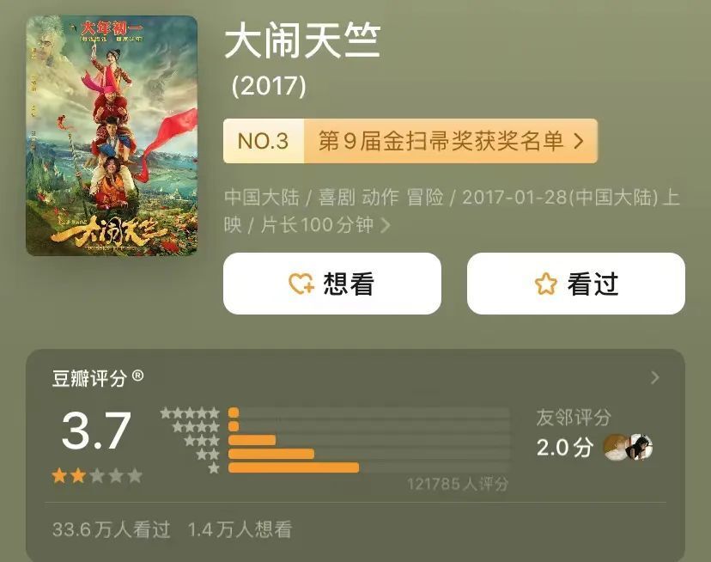The image size is (711, 562).
Task: Open chevron on the 金扫帚奖 banner
Action: point(579,141)
